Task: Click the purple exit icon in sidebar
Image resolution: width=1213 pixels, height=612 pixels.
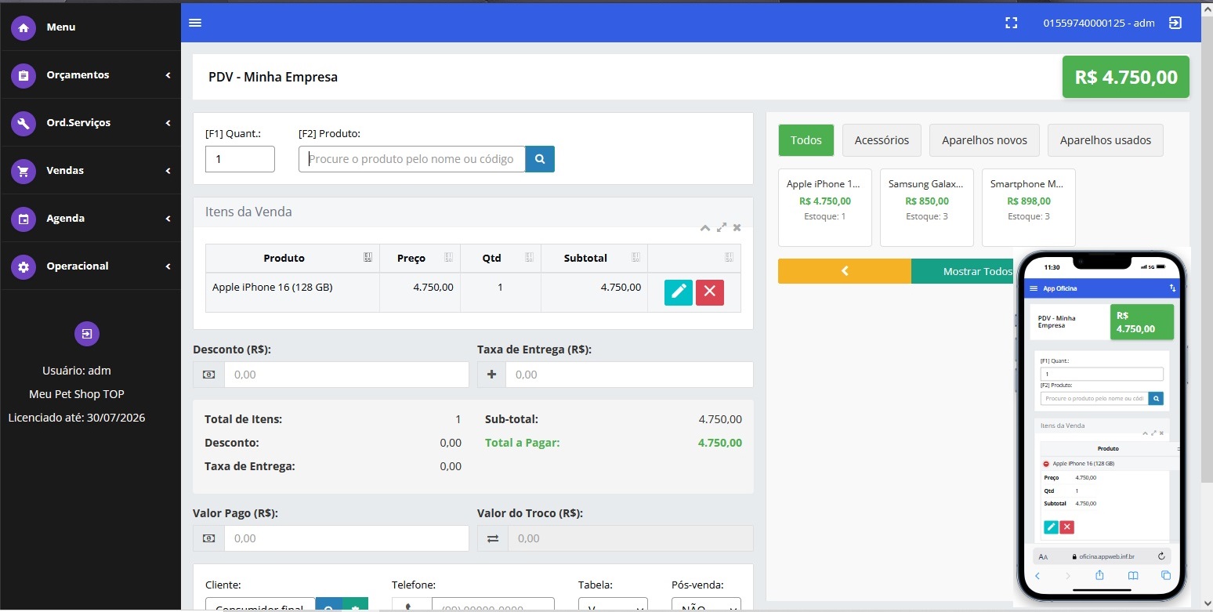Action: pos(86,334)
